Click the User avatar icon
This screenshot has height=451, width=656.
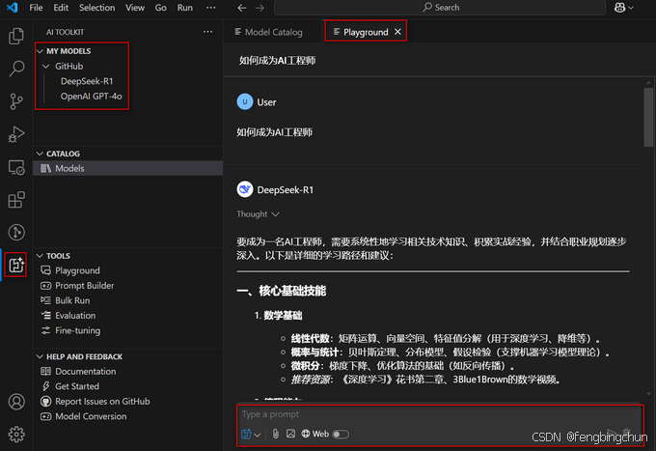point(245,101)
